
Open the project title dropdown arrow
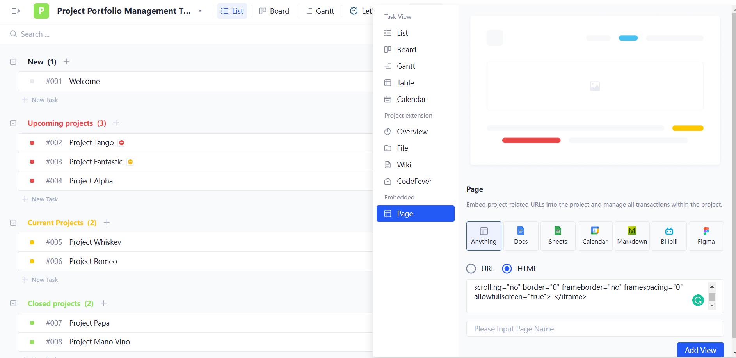[200, 11]
